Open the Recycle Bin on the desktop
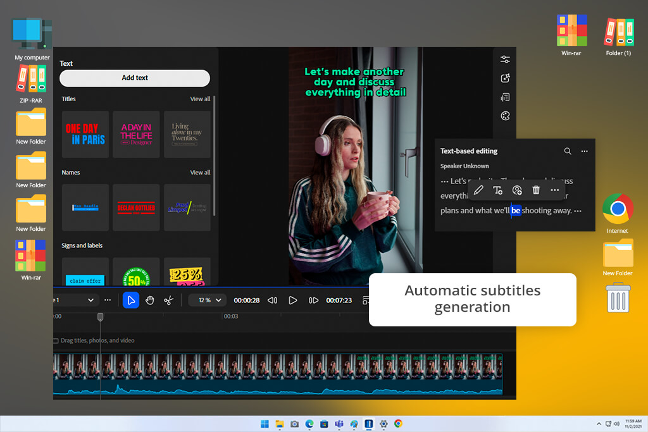The height and width of the screenshot is (432, 648). 618,297
